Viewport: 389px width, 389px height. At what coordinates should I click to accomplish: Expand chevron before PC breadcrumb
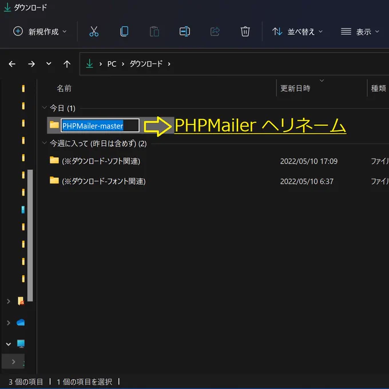(x=101, y=64)
